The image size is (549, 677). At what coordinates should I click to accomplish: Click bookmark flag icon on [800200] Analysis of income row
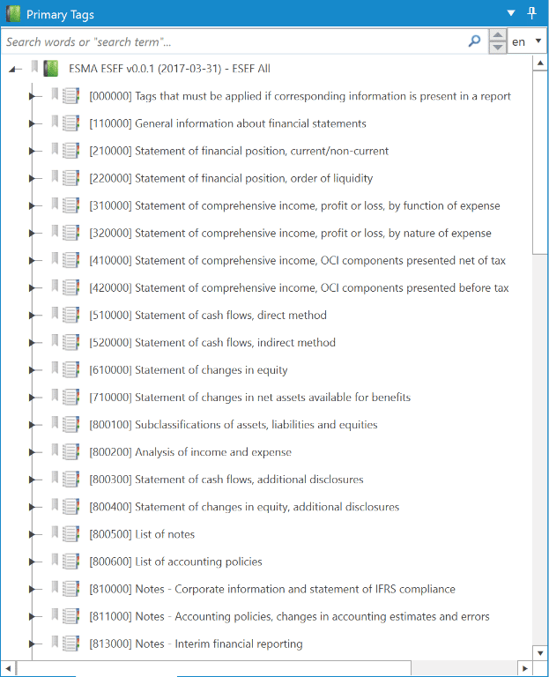[x=55, y=450]
